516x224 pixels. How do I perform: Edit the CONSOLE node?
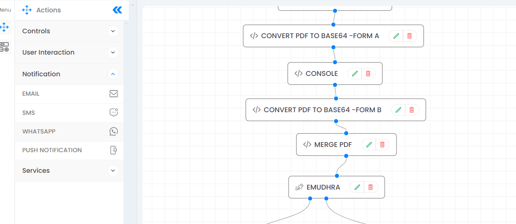coord(355,74)
